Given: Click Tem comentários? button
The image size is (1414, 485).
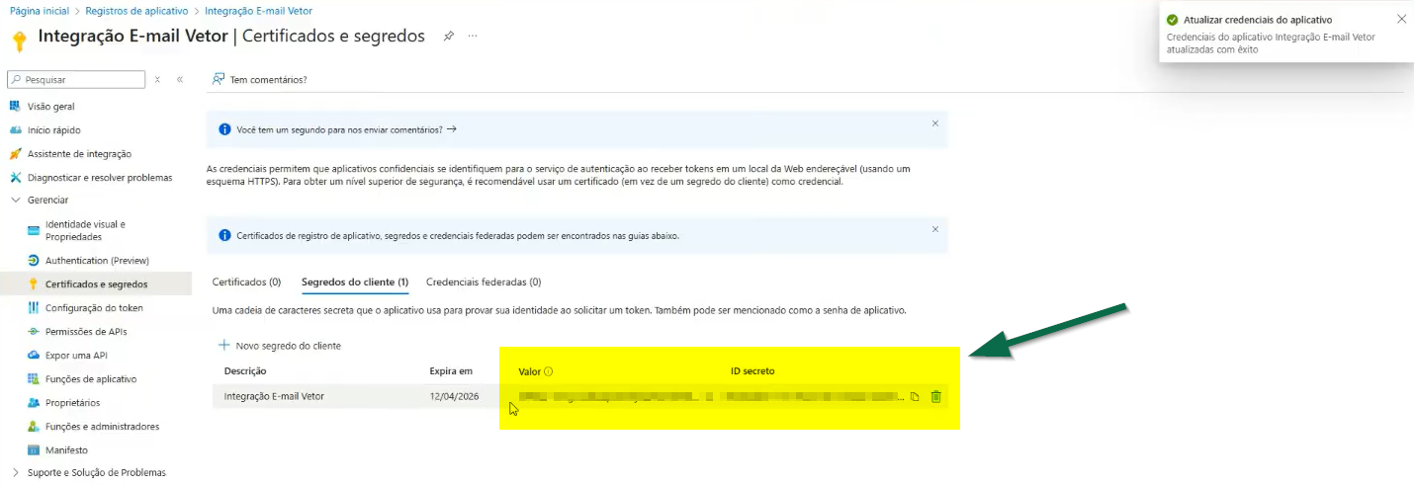Looking at the screenshot, I should point(260,80).
